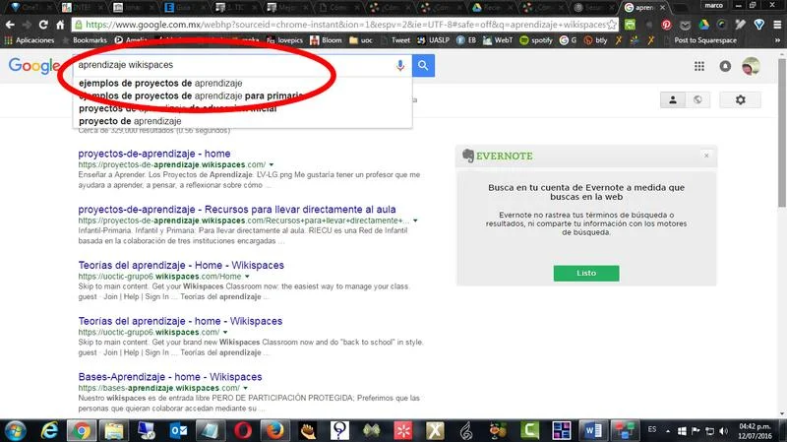Expand dropdown next to bases-aprendizaje.wikispaces.com/
Viewport: 787px width, 442px height.
[x=245, y=388]
